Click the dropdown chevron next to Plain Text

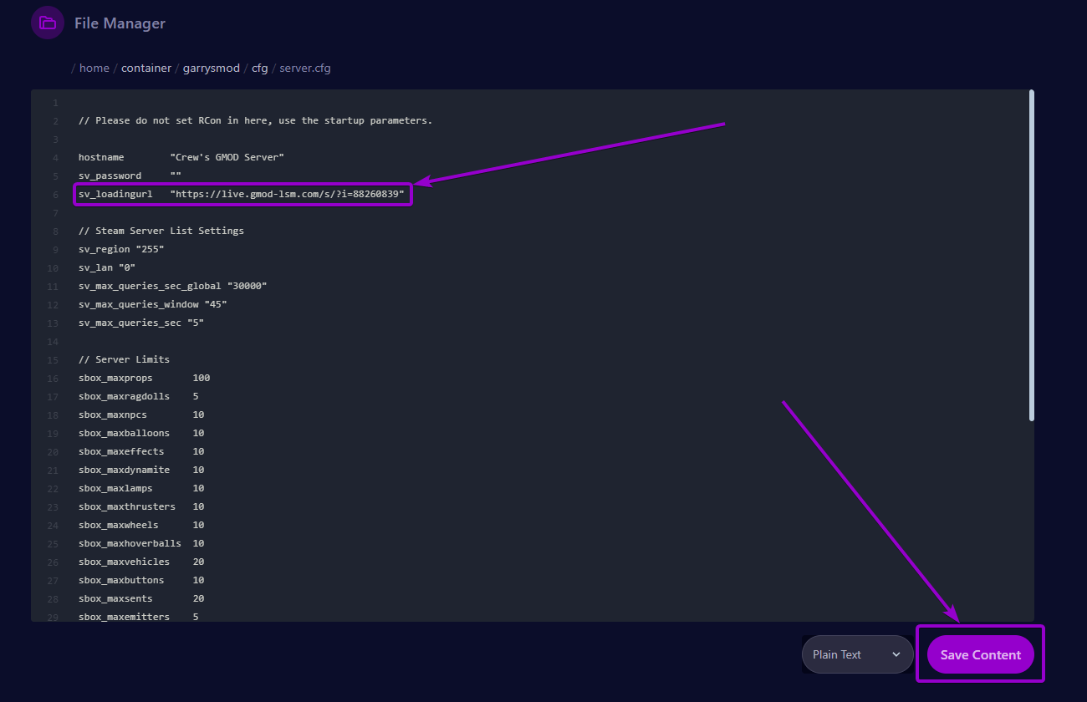[896, 654]
